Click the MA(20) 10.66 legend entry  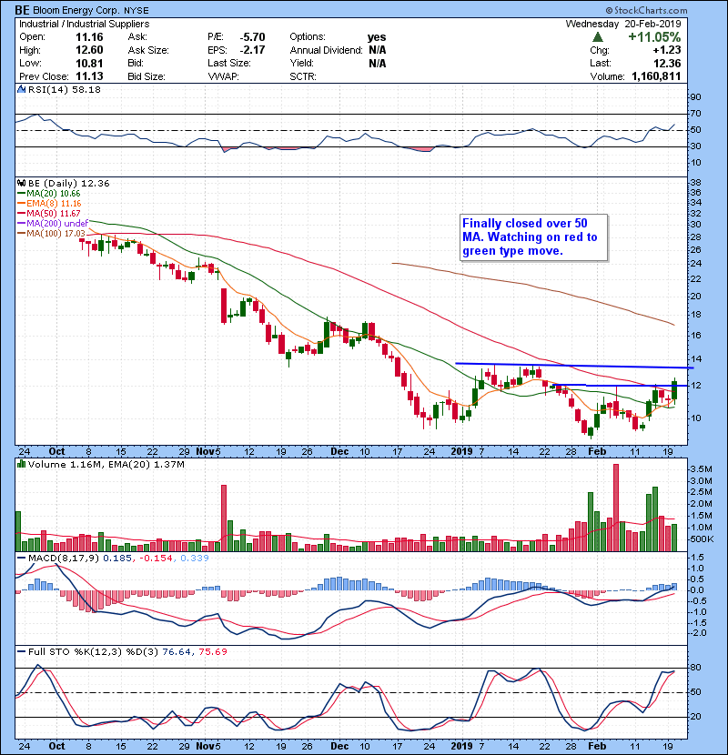[x=49, y=193]
